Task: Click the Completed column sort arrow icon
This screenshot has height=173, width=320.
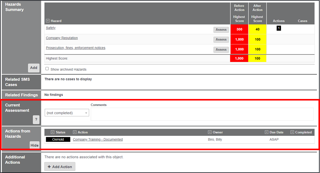Action: pyautogui.click(x=292, y=132)
